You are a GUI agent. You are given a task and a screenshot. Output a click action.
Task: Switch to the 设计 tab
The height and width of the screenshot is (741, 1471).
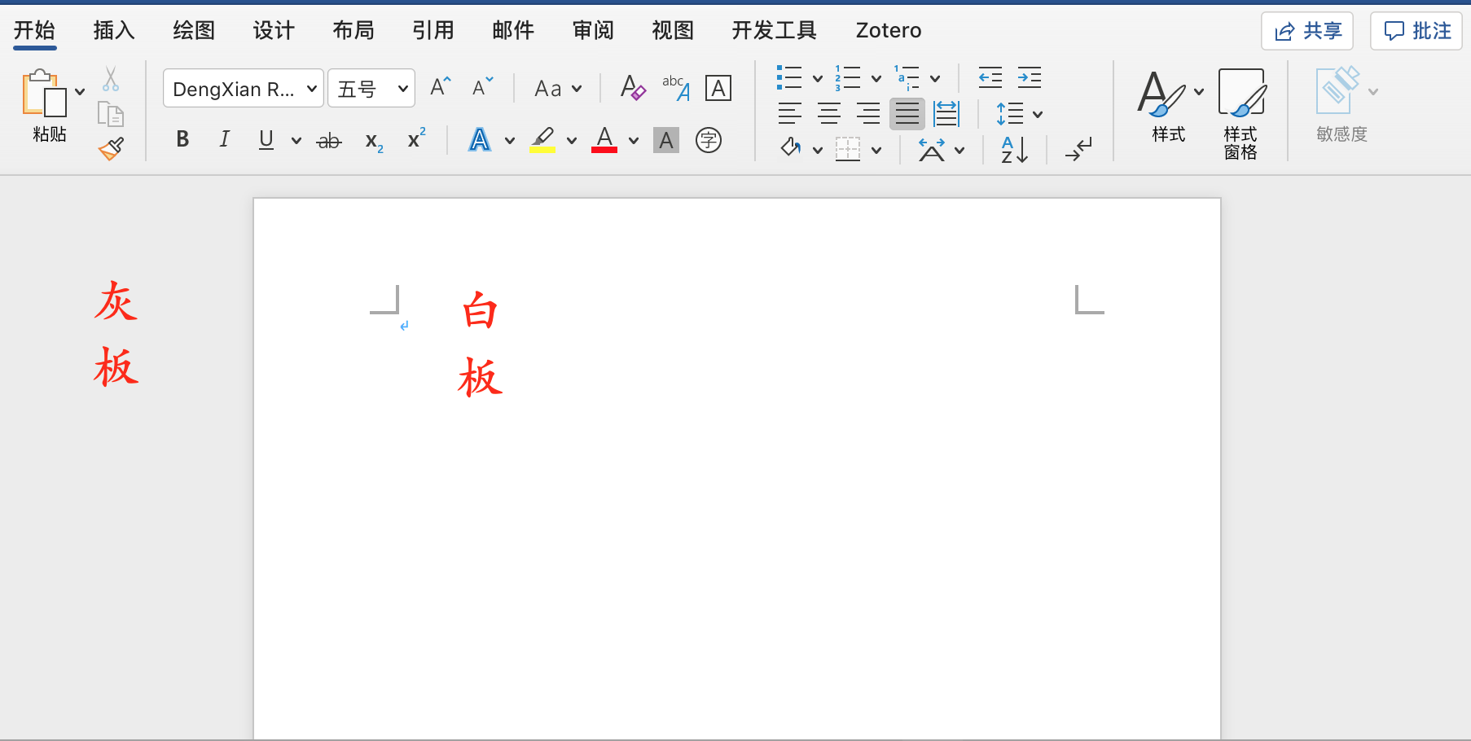pos(274,30)
